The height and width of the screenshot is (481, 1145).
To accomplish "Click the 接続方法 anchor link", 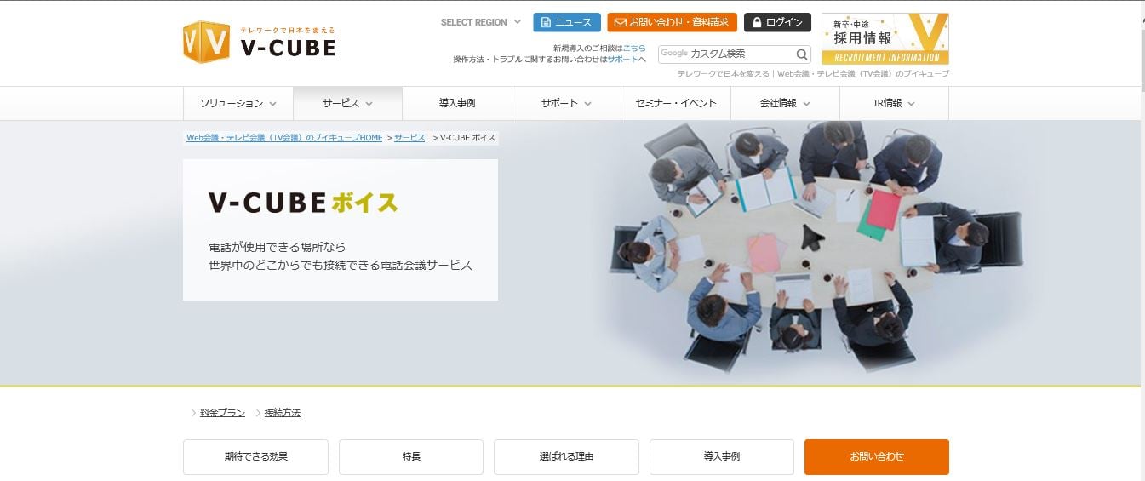I will coord(283,413).
